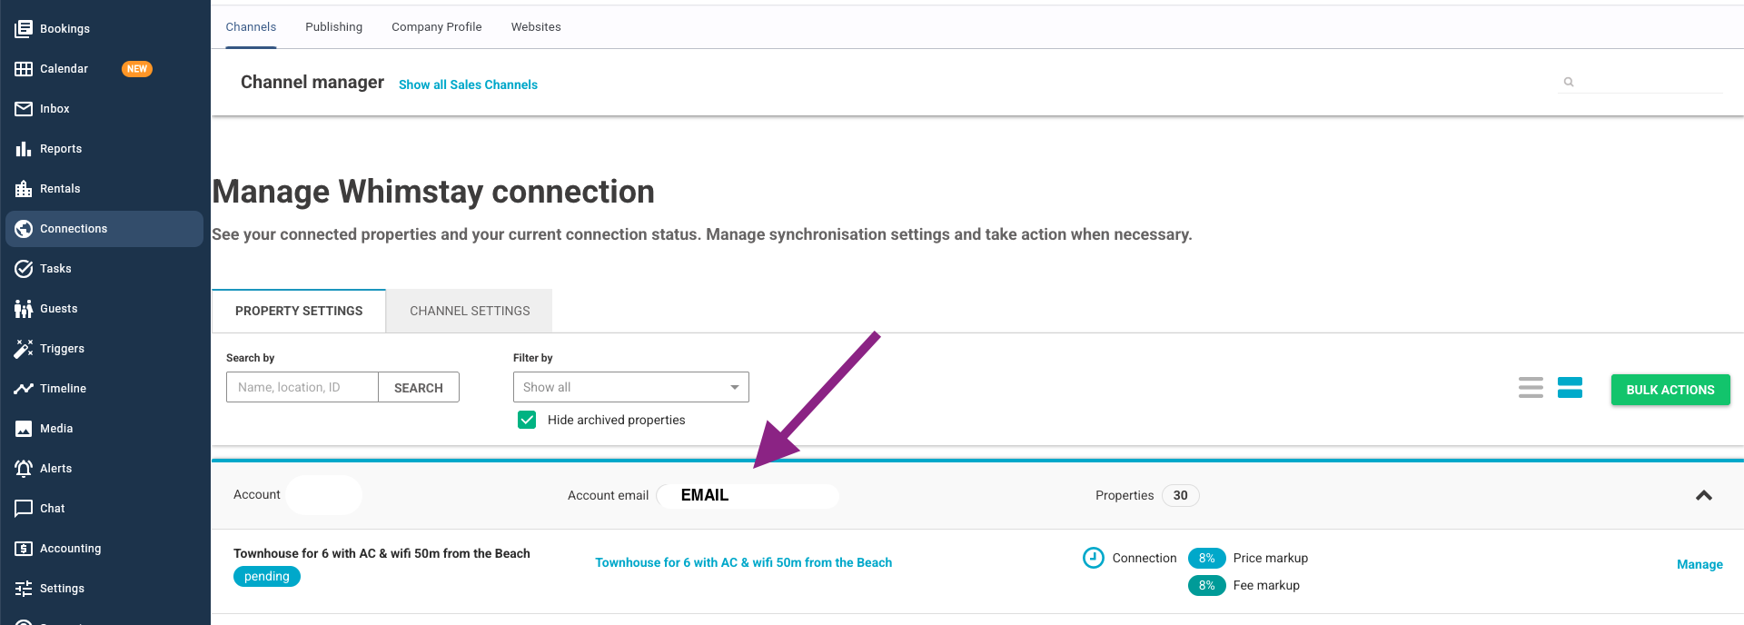Focus the Name, location, ID search field
Viewport: 1744px width, 625px height.
coord(302,387)
